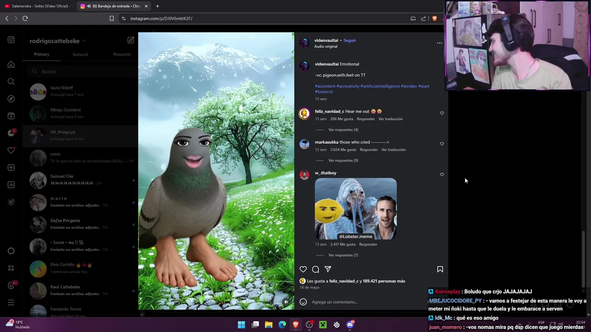Create a new post with plus icon
This screenshot has width=591, height=332.
pos(11,167)
